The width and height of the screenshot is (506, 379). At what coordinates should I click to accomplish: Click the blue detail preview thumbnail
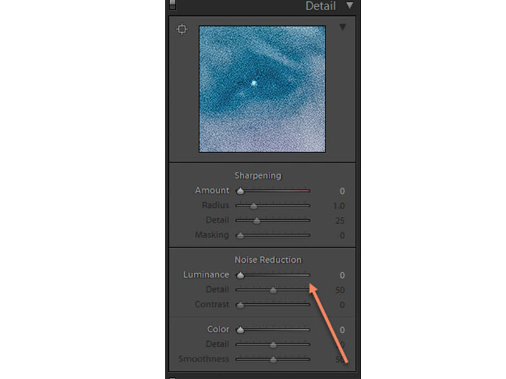pyautogui.click(x=262, y=89)
